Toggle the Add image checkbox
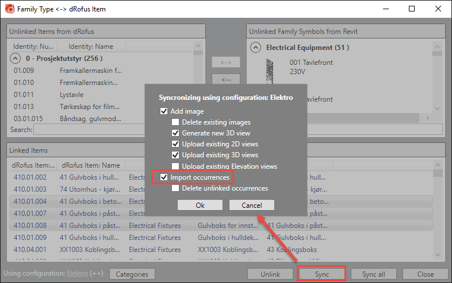This screenshot has height=283, width=452. click(164, 111)
